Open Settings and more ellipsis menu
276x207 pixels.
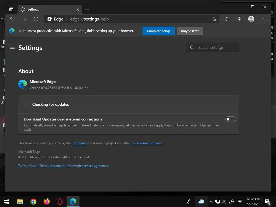coord(264,19)
